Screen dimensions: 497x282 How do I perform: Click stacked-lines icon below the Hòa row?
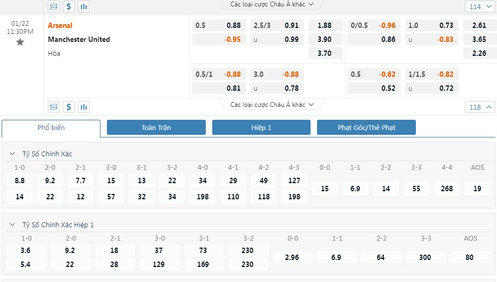pyautogui.click(x=54, y=106)
